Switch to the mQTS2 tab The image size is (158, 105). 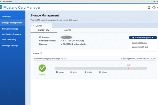[x=68, y=30]
